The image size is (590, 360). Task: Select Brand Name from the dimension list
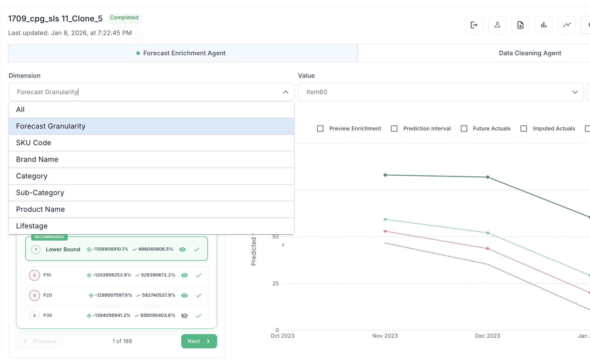(37, 159)
